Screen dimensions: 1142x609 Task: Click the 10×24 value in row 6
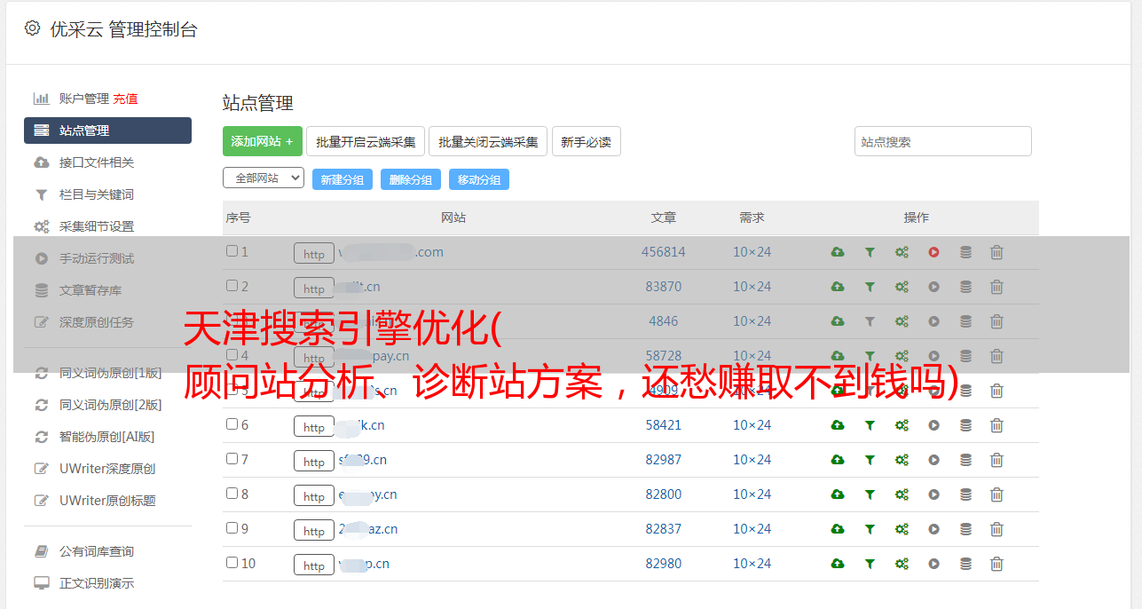[752, 425]
